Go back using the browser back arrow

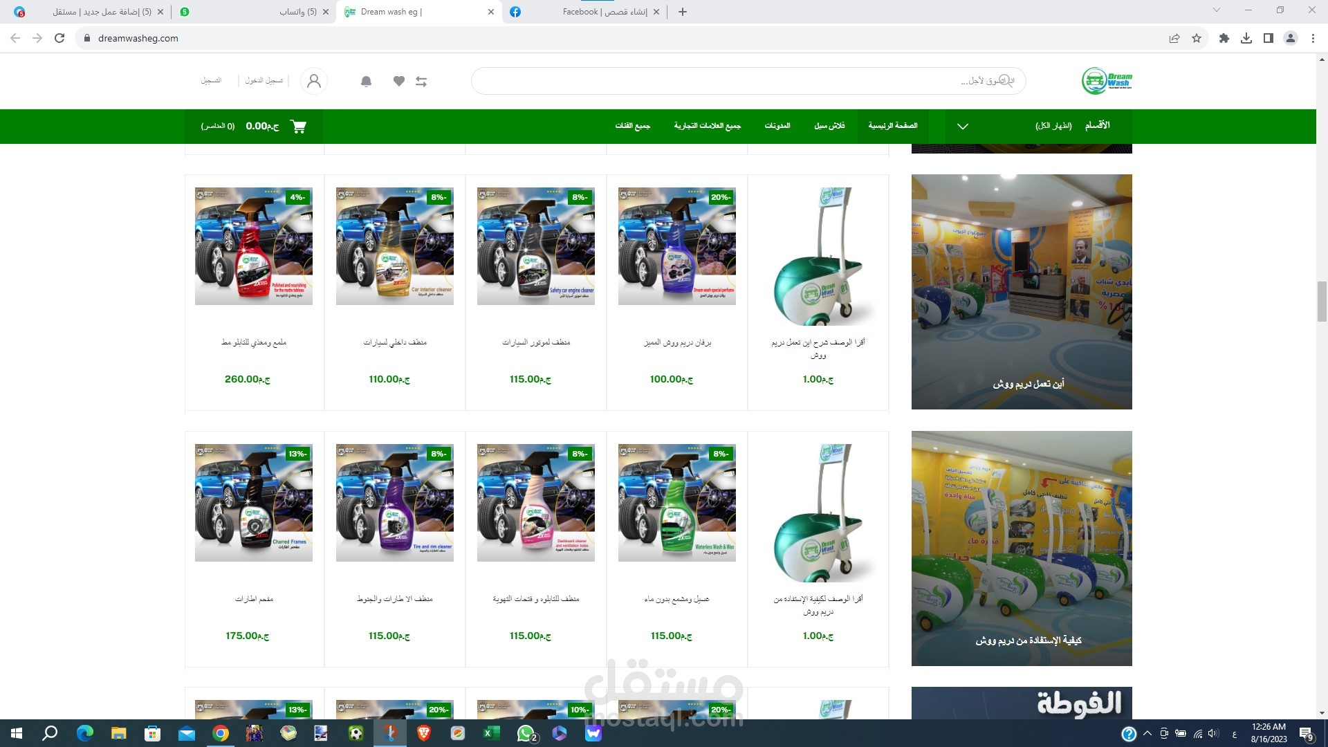pos(15,38)
